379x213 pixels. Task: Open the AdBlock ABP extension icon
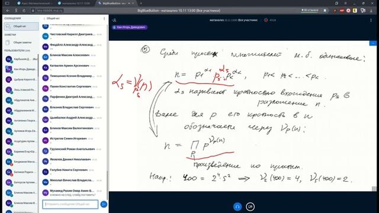point(342,11)
